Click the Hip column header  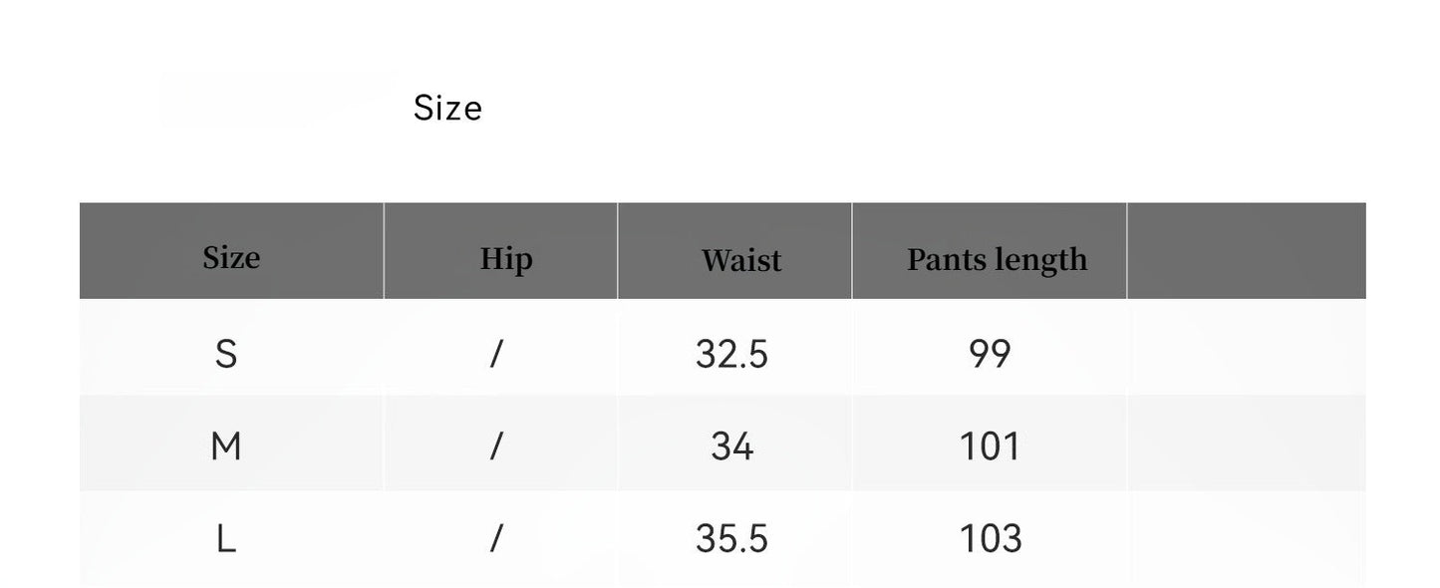coord(506,259)
